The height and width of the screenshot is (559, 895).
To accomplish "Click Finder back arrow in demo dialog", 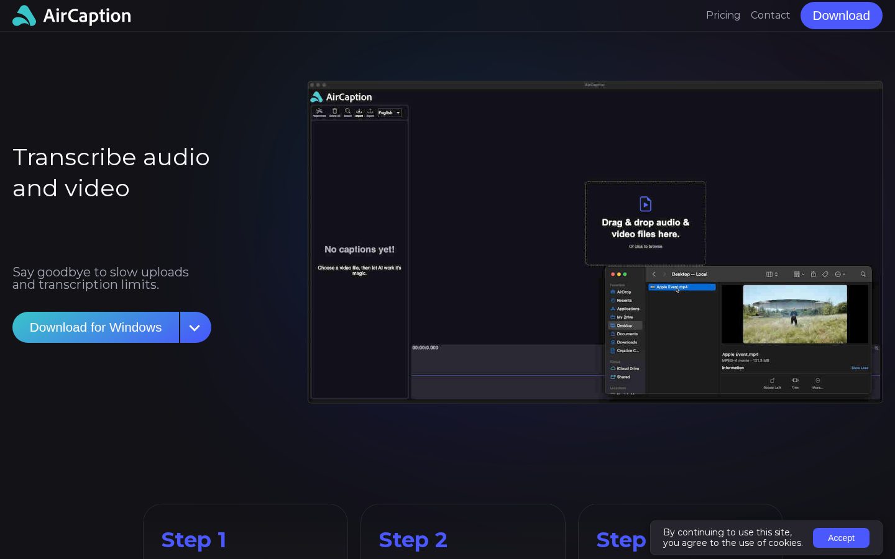I will [x=654, y=274].
